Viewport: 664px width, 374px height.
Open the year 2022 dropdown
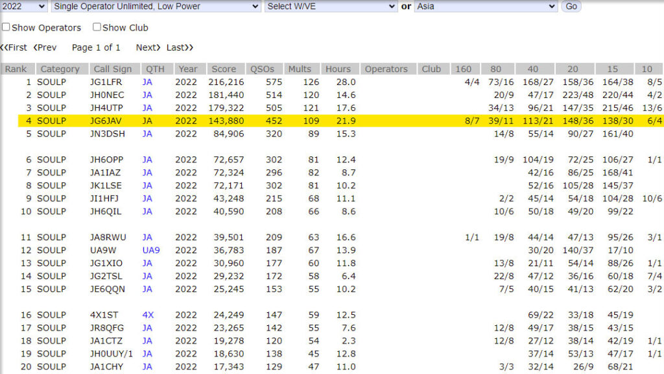tap(24, 6)
